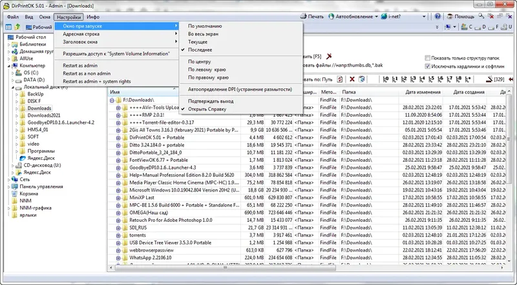Select the Downloads2021 folder in tree
Image resolution: width=517 pixels, height=285 pixels.
[x=43, y=115]
